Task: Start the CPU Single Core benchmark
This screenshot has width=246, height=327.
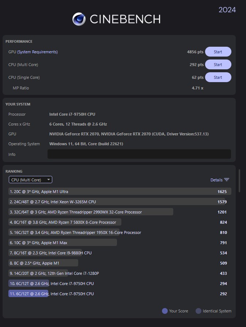Action: pos(218,77)
